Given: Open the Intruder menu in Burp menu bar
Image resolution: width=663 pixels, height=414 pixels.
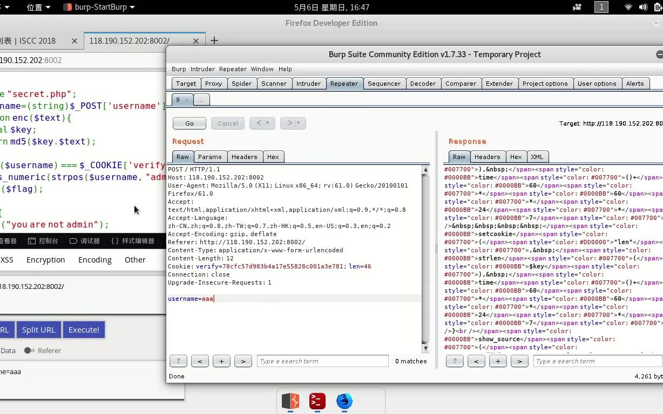Looking at the screenshot, I should tap(202, 69).
